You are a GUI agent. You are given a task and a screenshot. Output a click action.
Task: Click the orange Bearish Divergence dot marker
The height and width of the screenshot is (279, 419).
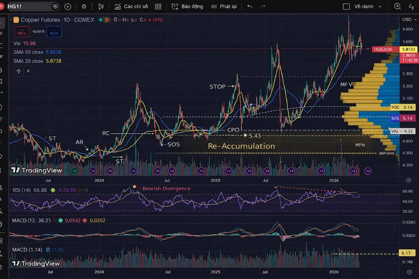tap(134, 187)
